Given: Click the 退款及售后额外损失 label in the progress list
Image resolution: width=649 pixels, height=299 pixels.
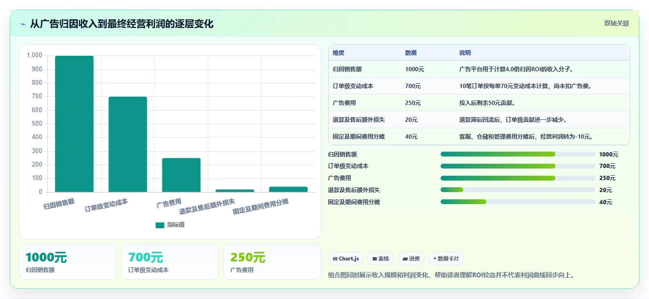Looking at the screenshot, I should (x=354, y=190).
